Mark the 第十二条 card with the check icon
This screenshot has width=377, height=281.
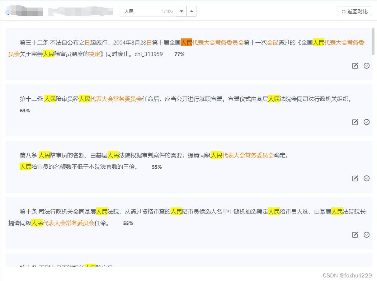tap(367, 122)
